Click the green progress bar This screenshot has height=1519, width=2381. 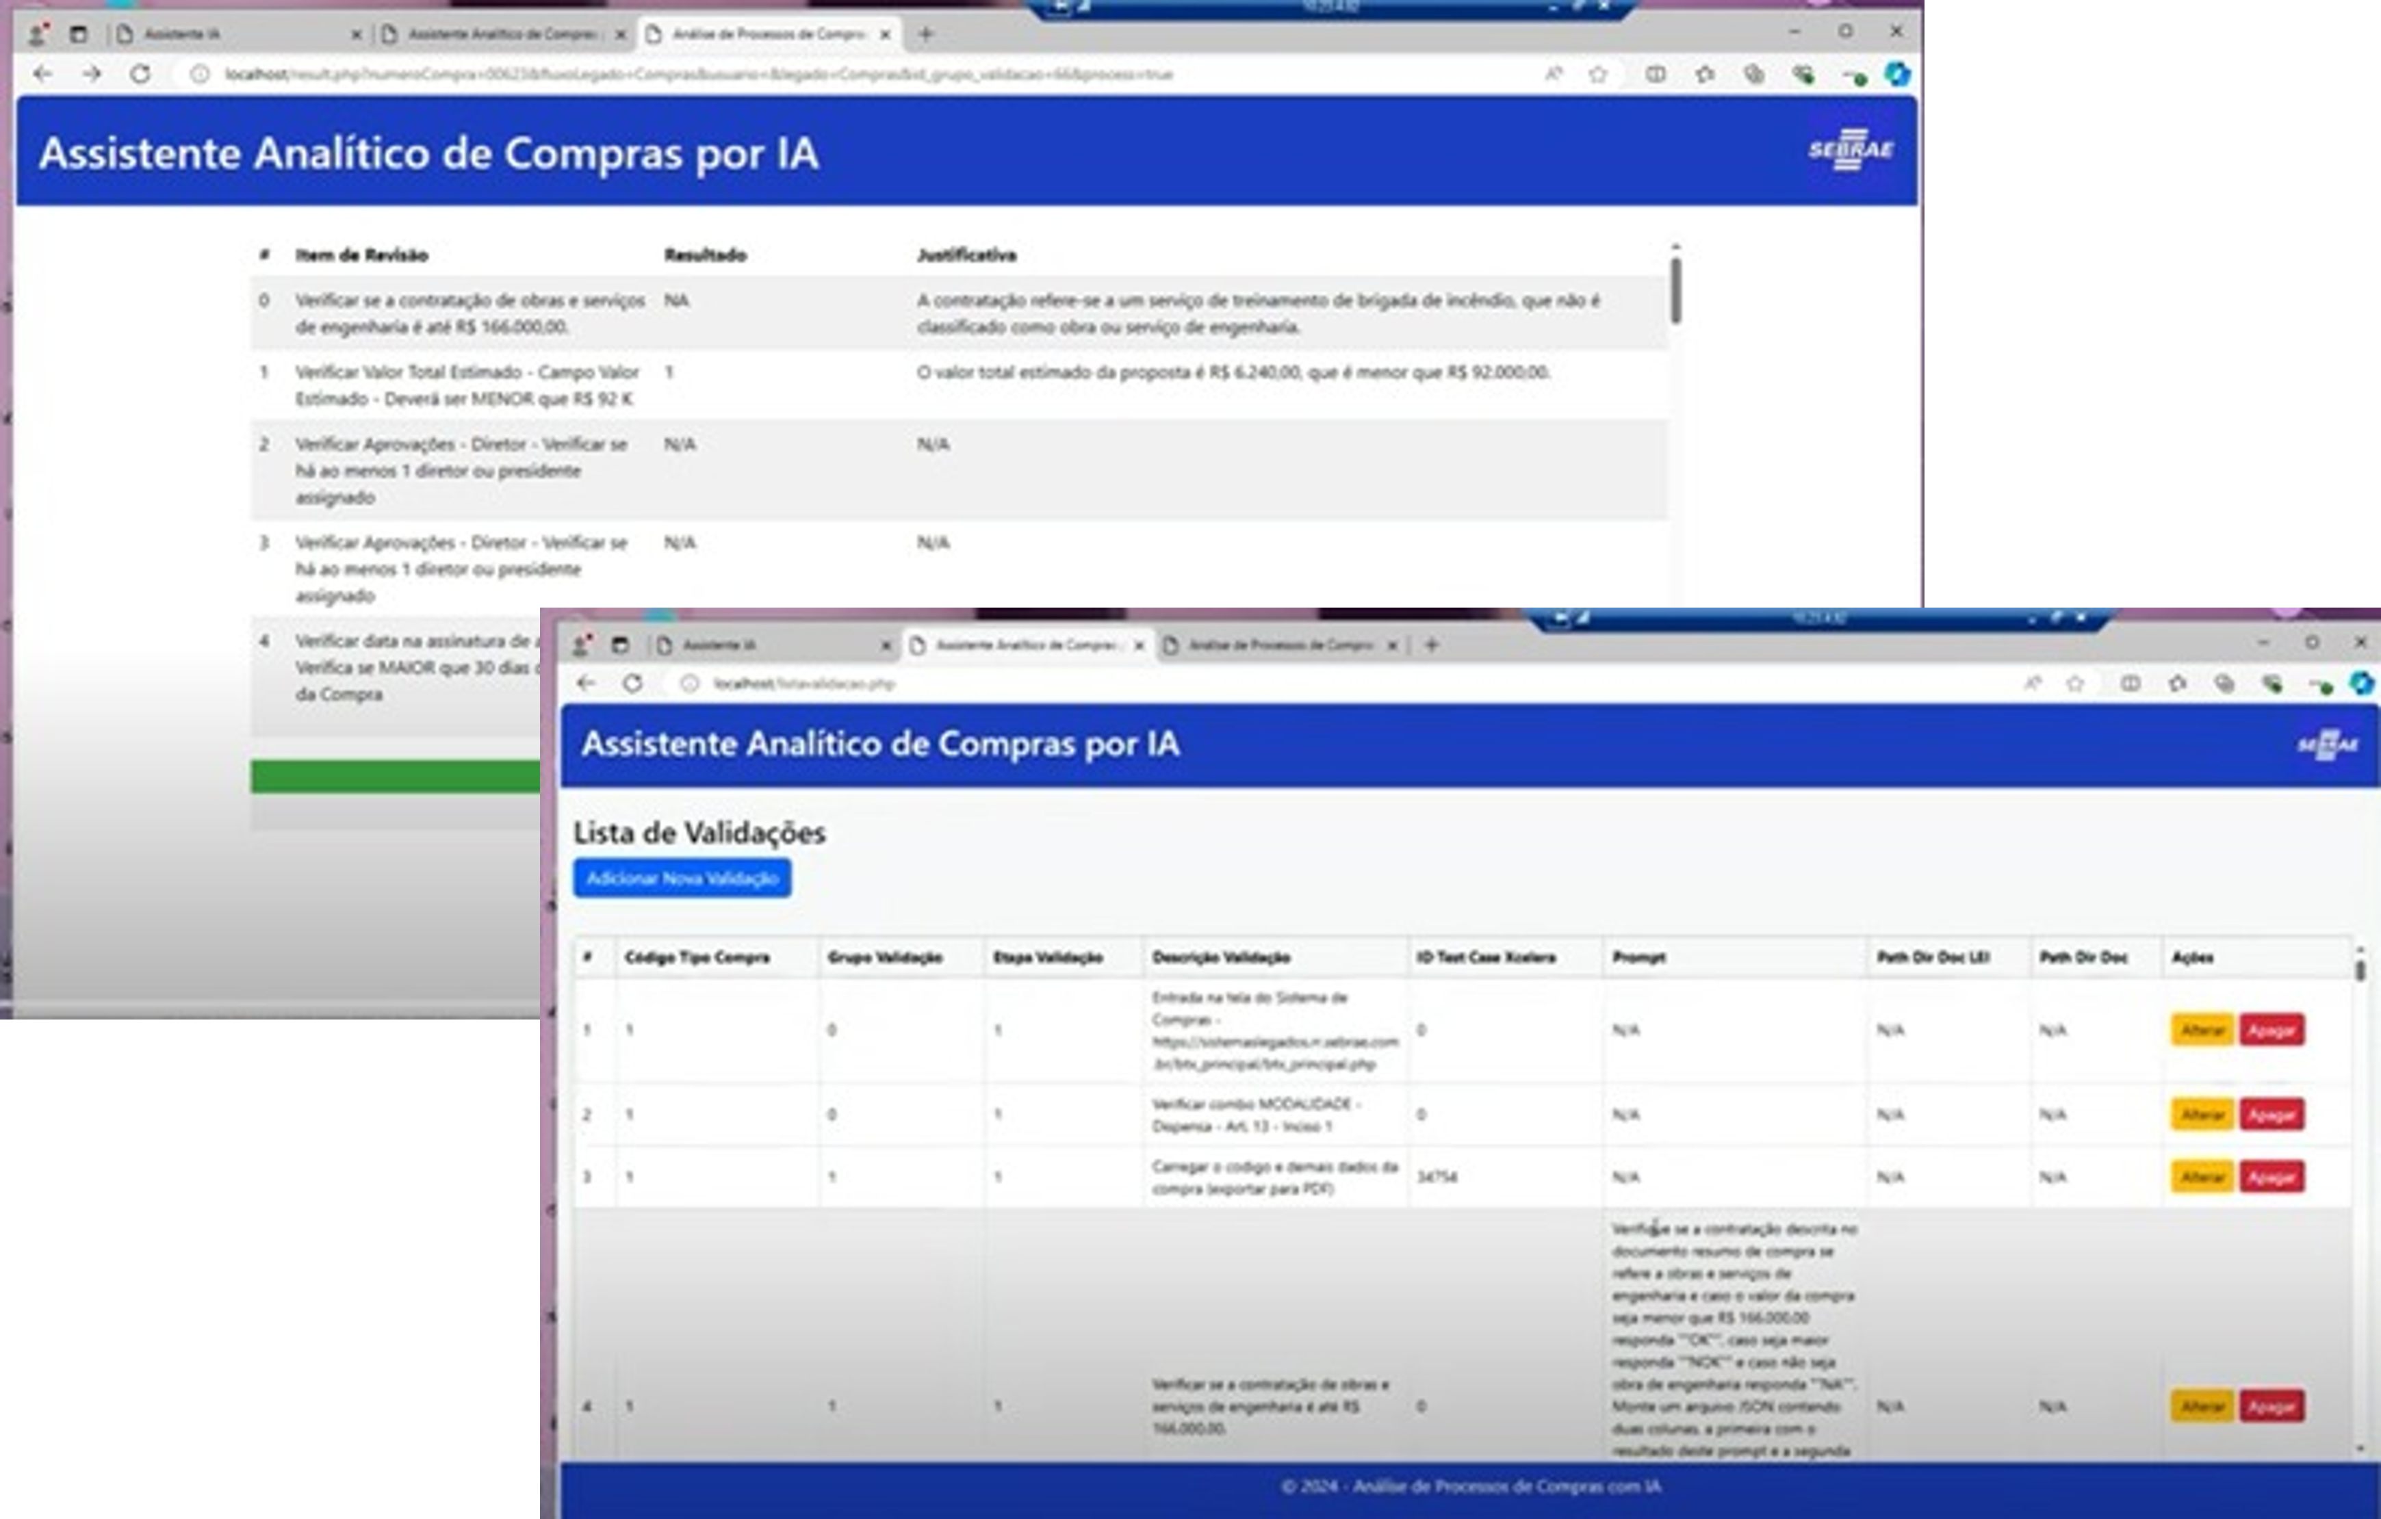tap(396, 777)
